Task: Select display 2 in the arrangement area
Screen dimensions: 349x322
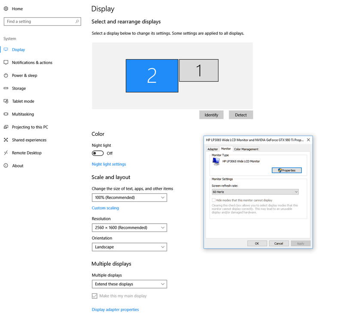Action: (152, 76)
